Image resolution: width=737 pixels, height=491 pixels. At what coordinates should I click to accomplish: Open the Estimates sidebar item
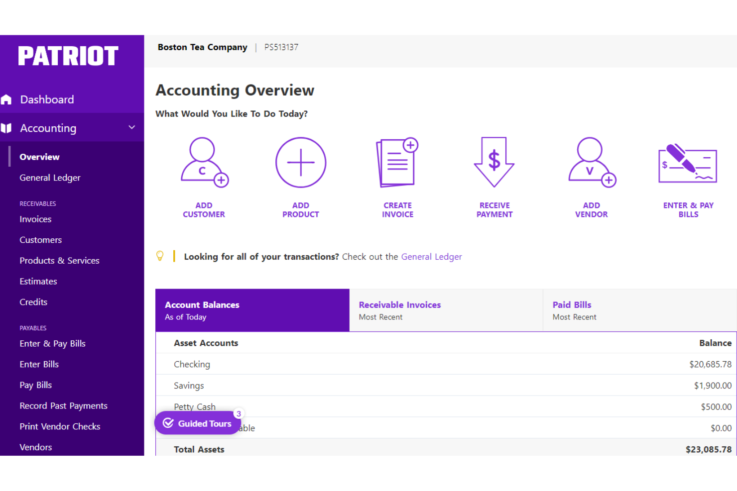coord(38,281)
